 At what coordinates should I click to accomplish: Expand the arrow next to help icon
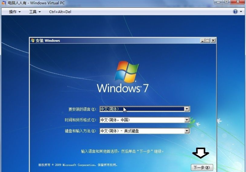coord(241,12)
